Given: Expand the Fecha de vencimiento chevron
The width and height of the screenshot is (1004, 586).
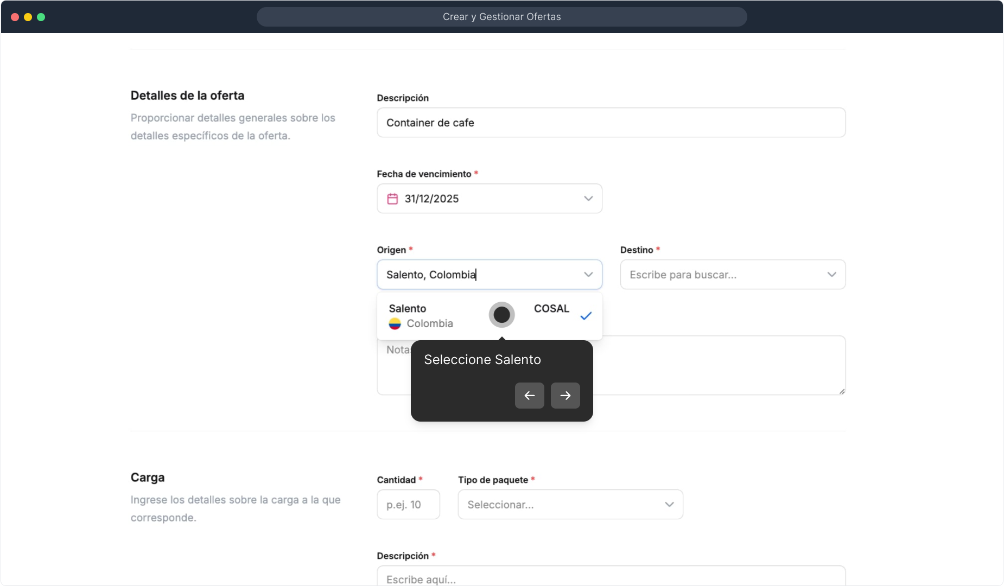Looking at the screenshot, I should 588,199.
